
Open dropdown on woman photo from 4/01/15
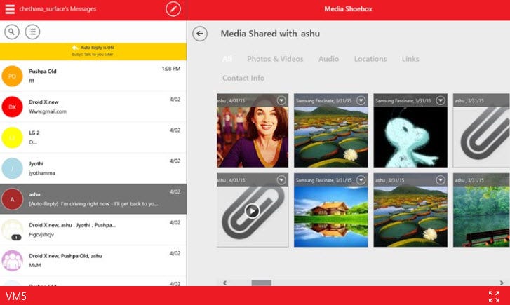tap(281, 100)
